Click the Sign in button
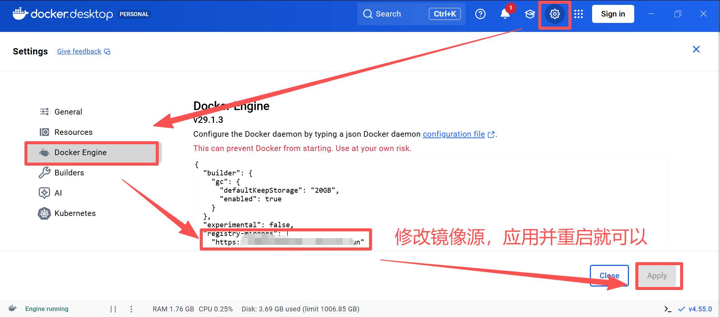 point(613,14)
